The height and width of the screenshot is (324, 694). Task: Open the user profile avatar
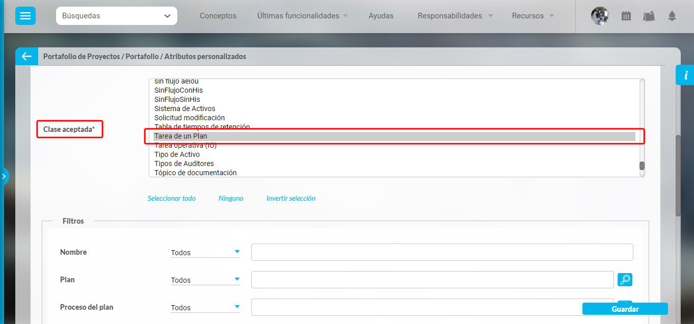[x=600, y=16]
